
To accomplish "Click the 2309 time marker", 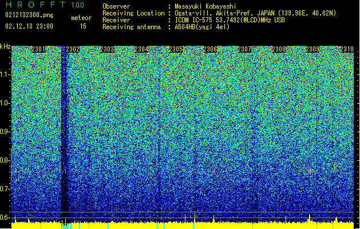I will coord(312,49).
